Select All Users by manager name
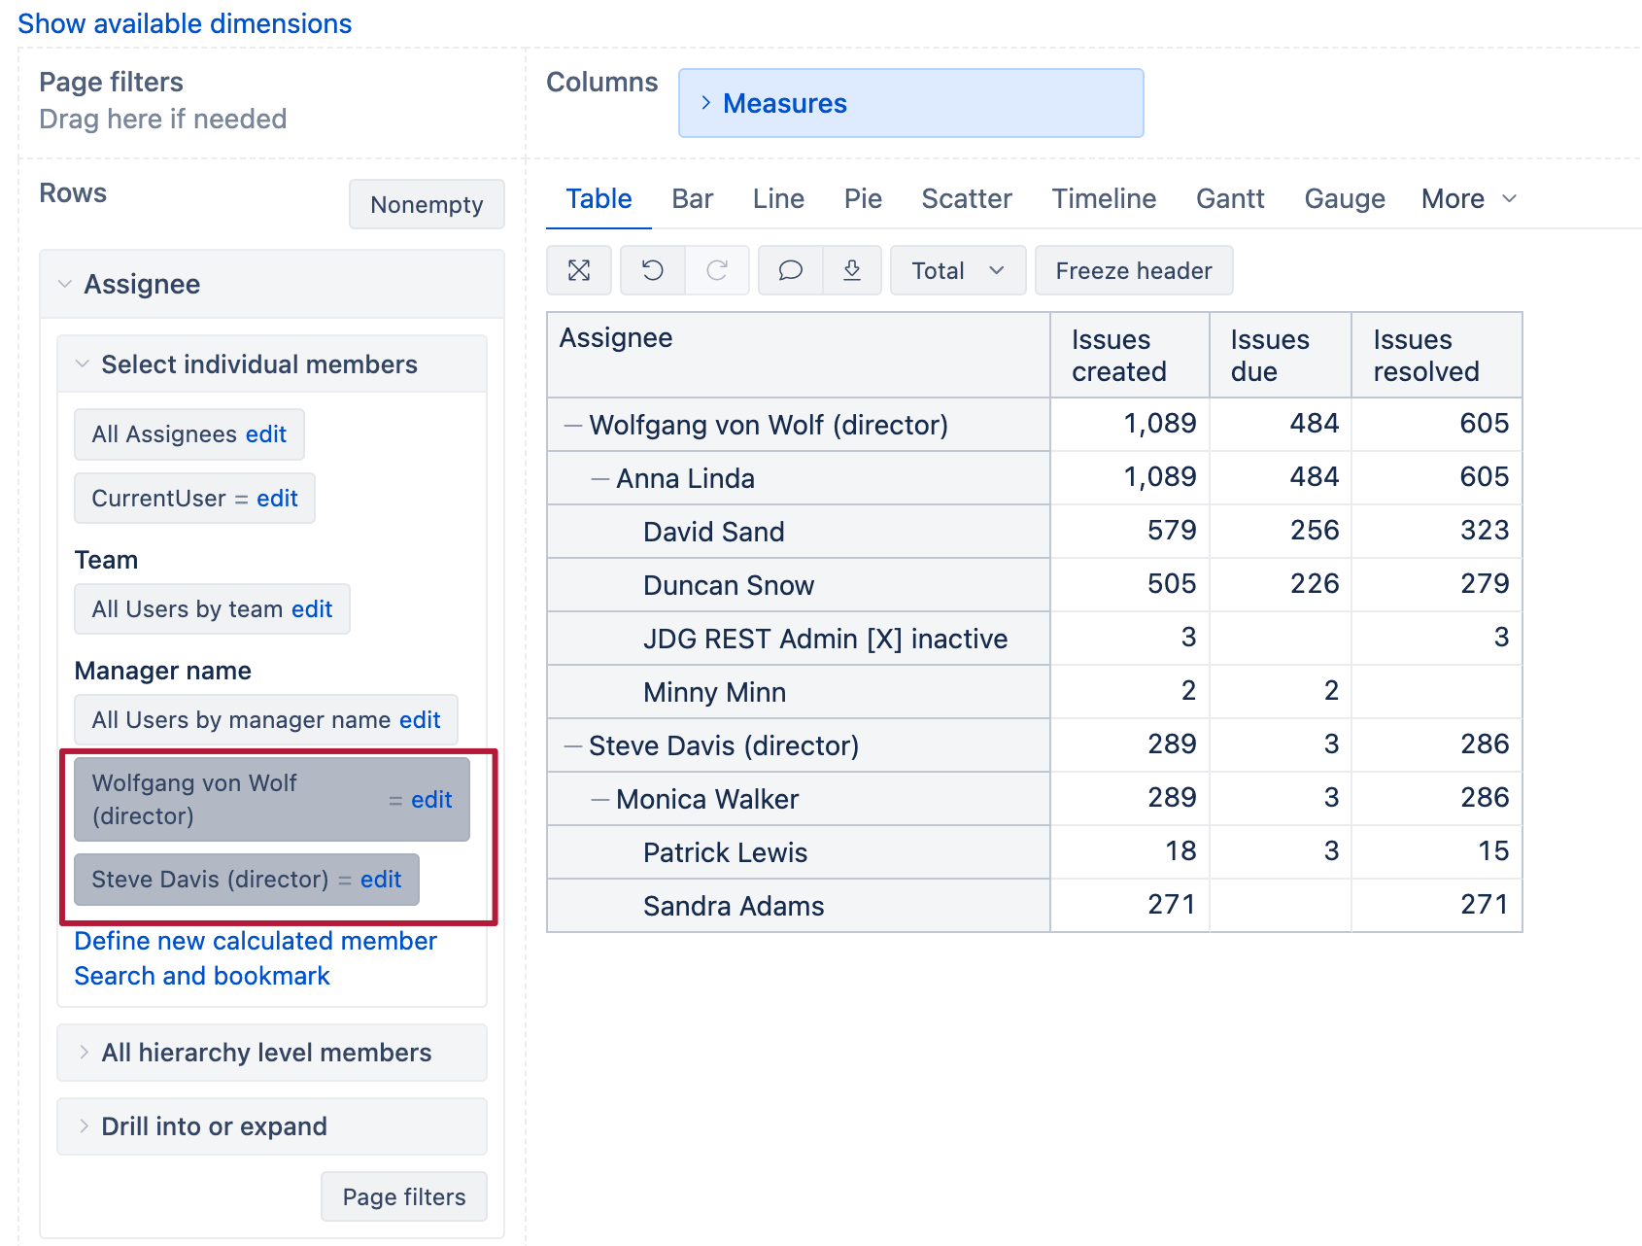The width and height of the screenshot is (1642, 1246). [241, 720]
